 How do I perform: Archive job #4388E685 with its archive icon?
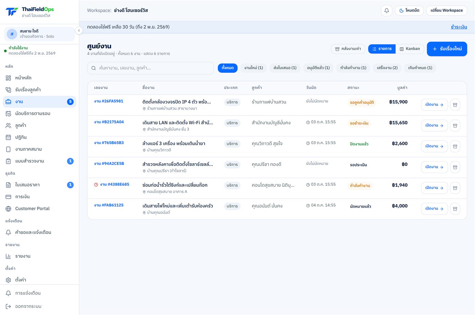pyautogui.click(x=455, y=188)
